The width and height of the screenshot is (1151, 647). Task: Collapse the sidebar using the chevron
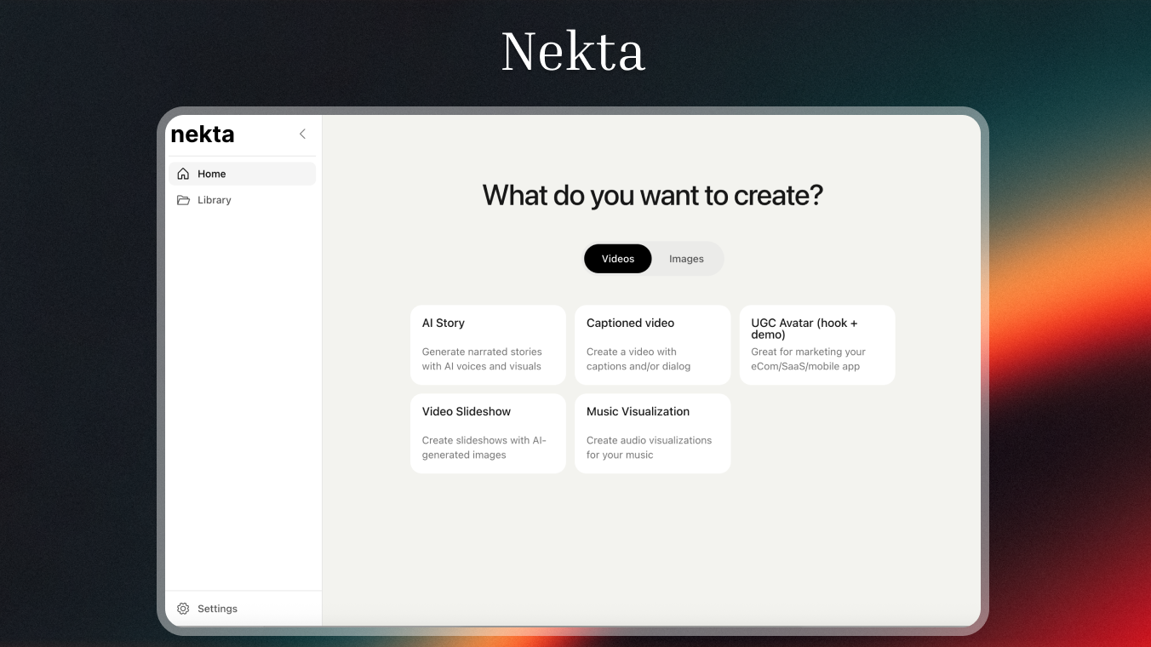[302, 134]
